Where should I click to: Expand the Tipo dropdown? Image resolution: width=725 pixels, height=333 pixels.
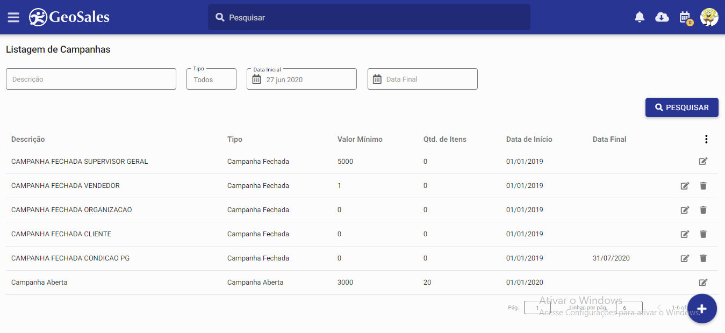tap(211, 79)
